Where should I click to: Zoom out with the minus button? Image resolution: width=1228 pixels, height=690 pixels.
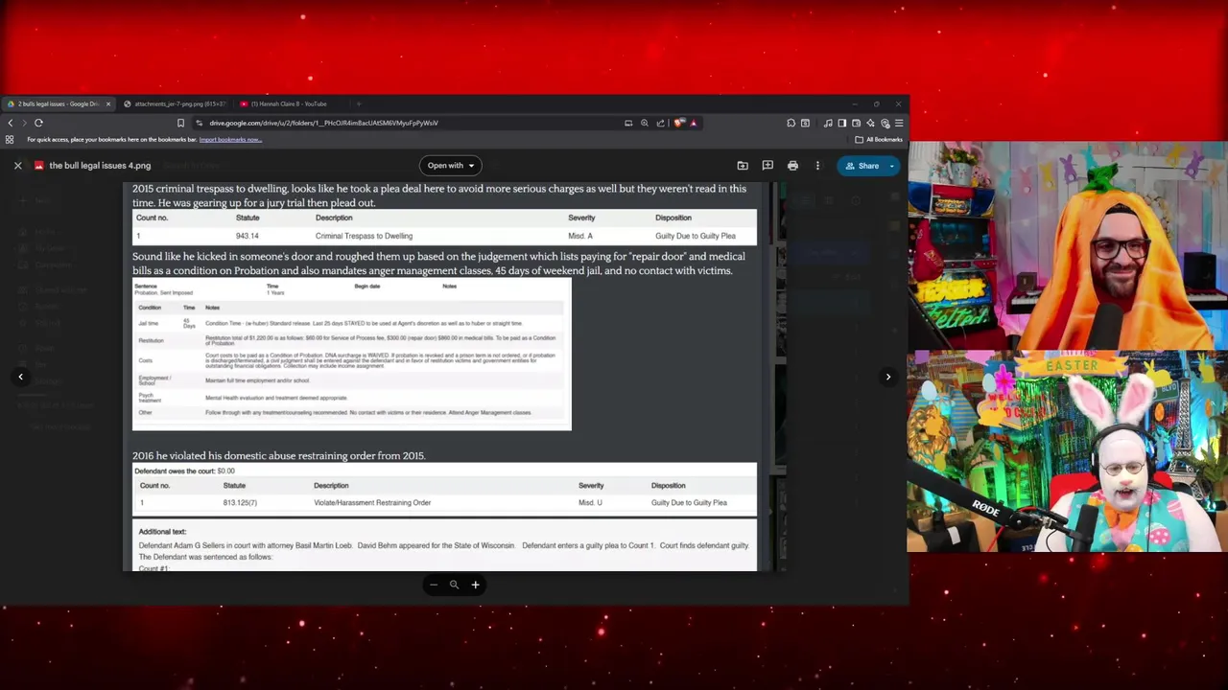434,585
